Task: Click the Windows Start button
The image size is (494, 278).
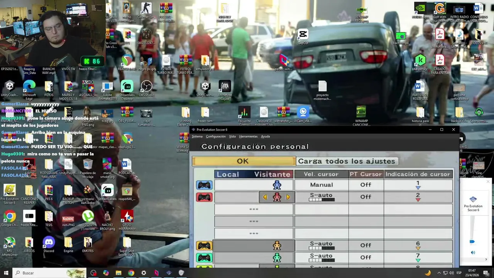Action: pos(5,273)
